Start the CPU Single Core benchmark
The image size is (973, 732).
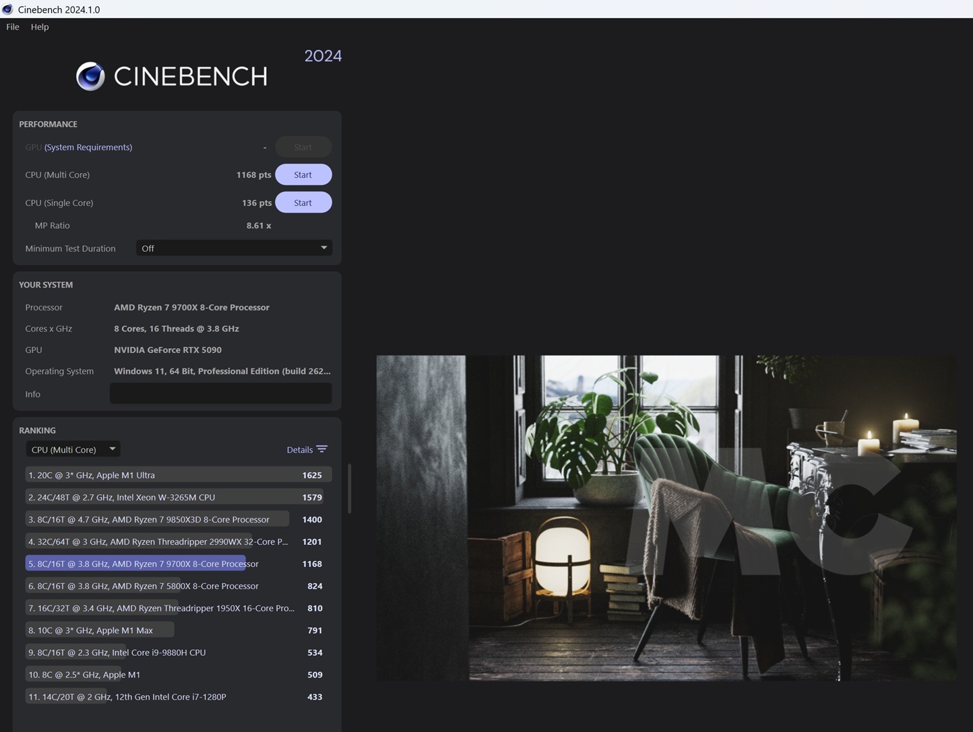click(303, 203)
